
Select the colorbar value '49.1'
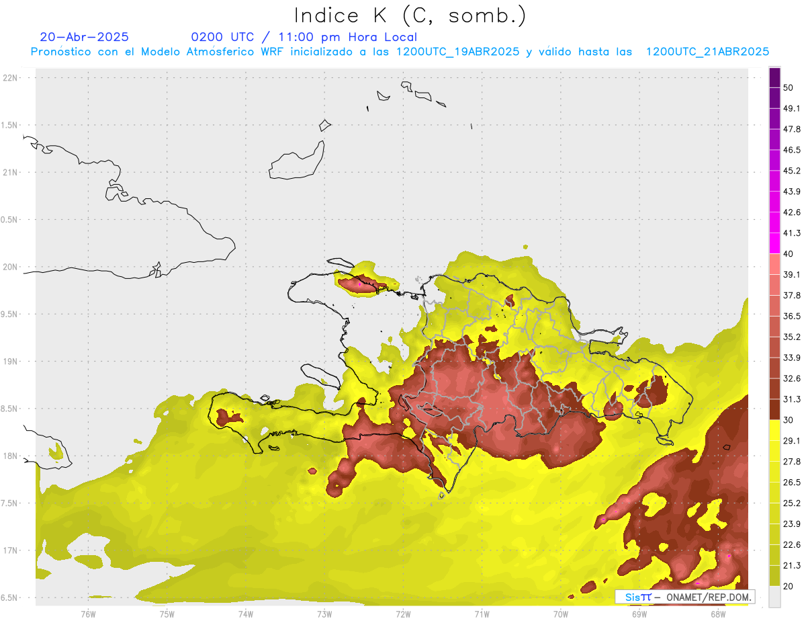(x=792, y=109)
